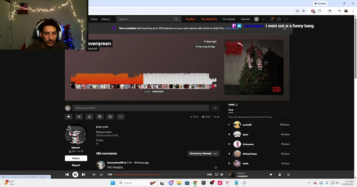Click the search magnifier icon
Screen dimensions: 357x187
[x=176, y=19]
